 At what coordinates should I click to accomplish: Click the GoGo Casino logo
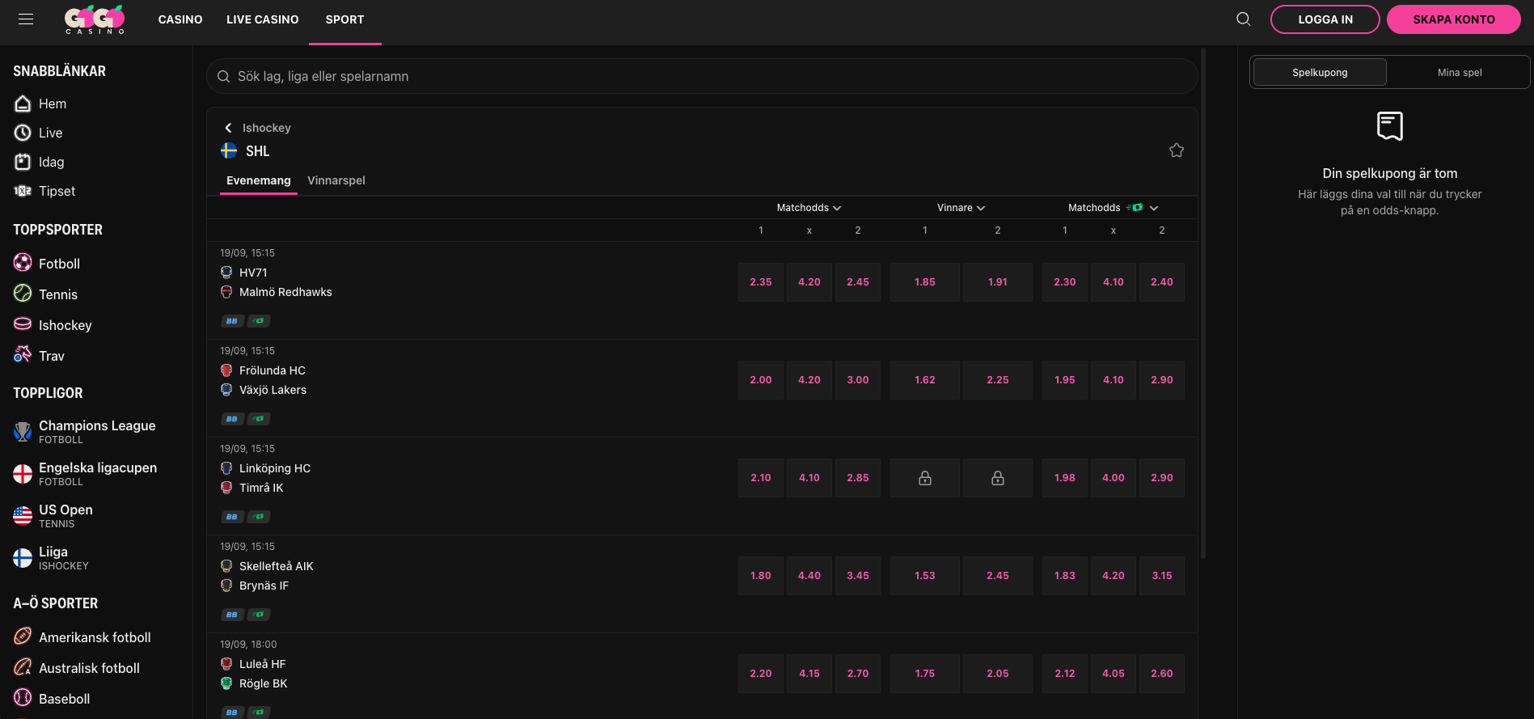click(95, 19)
